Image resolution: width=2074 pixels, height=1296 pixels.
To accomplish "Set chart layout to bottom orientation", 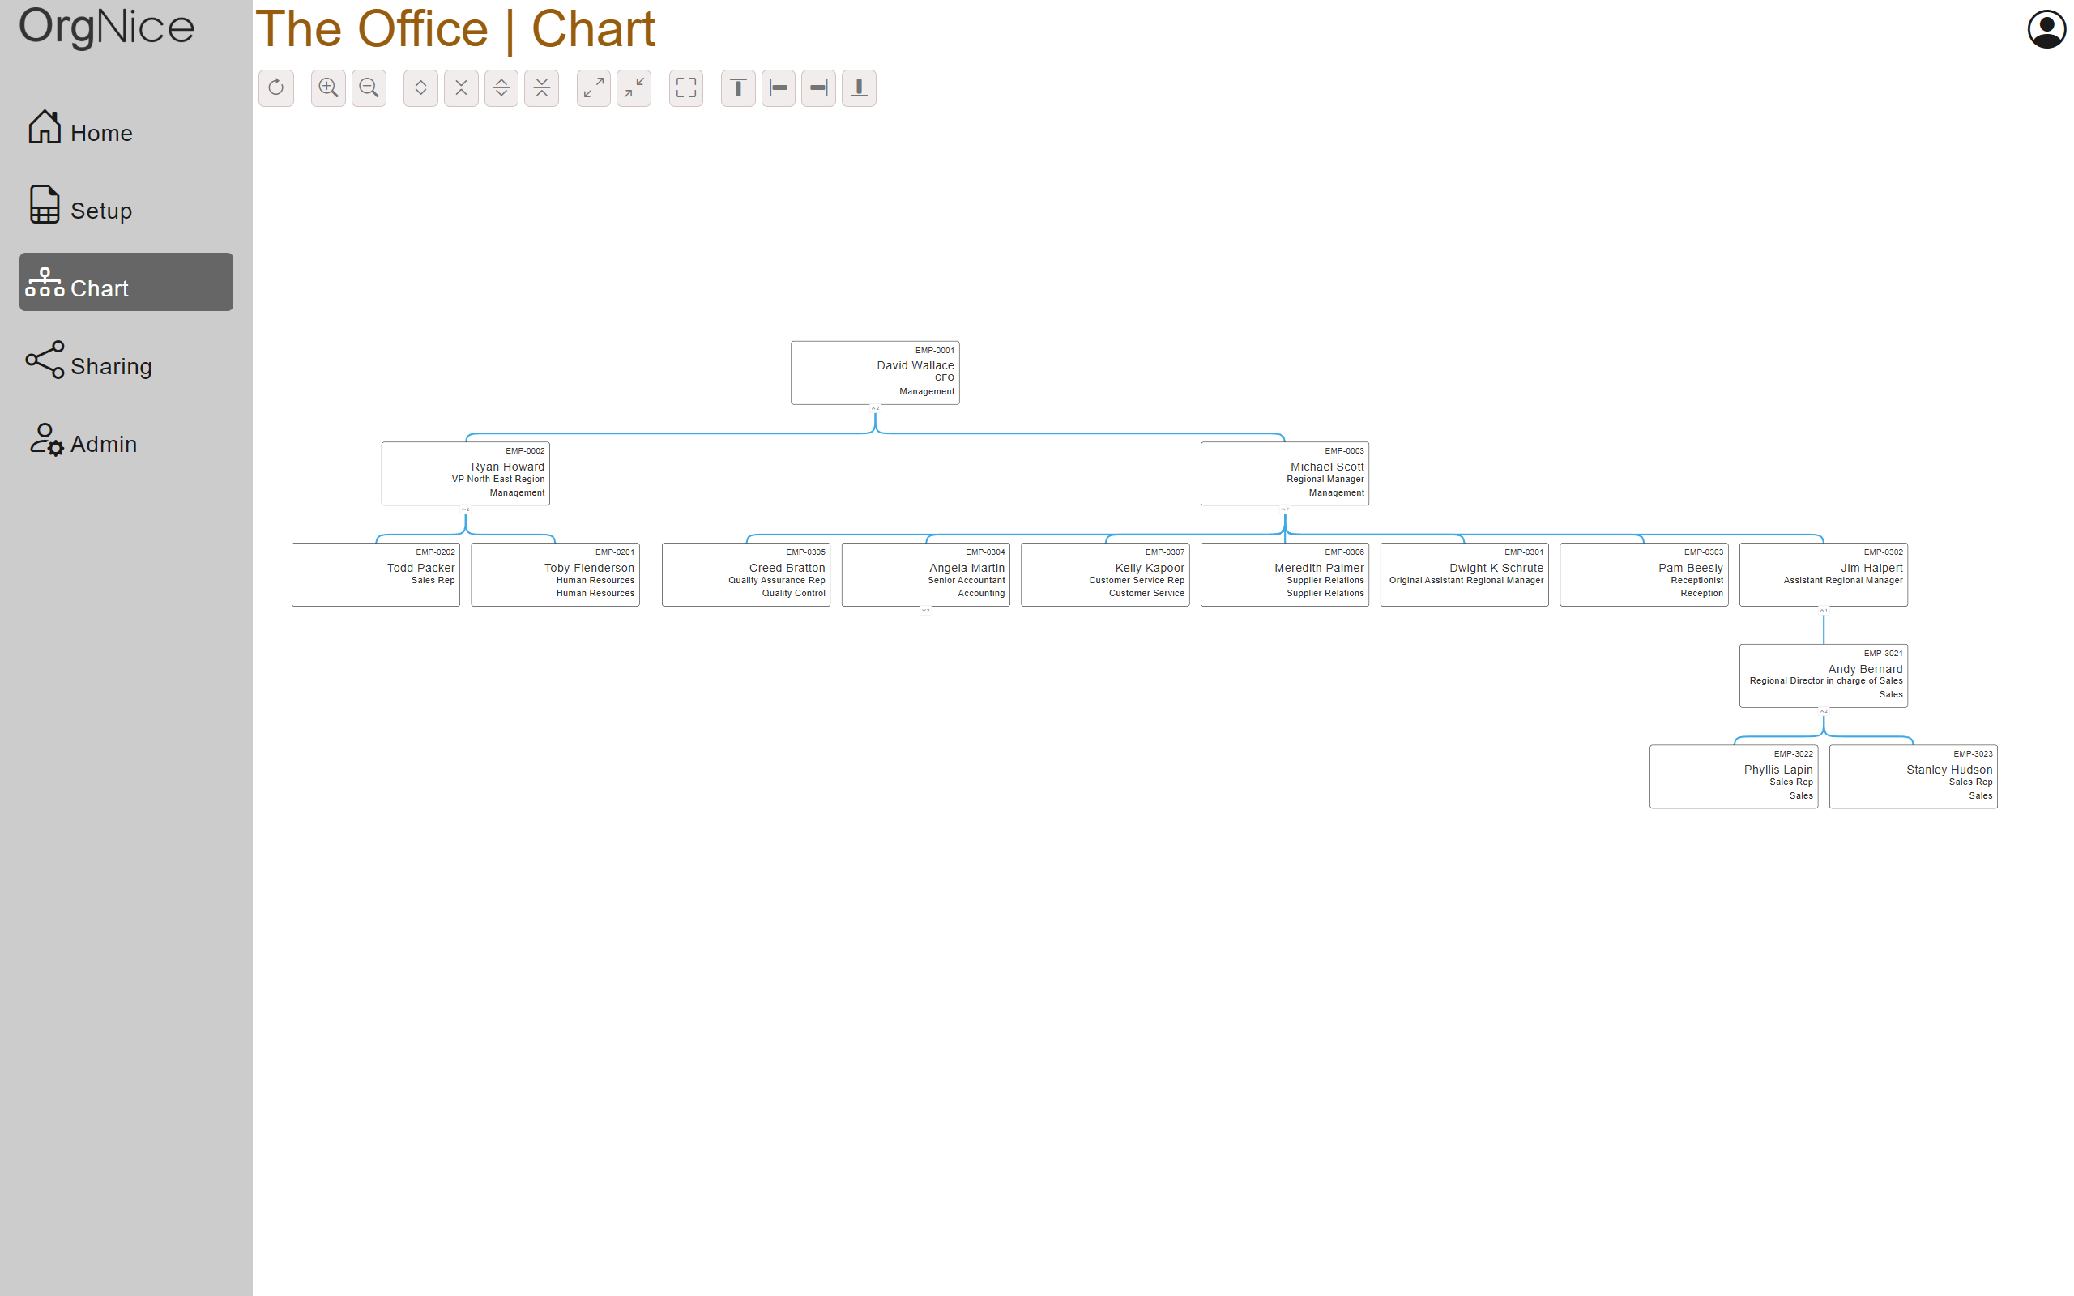I will pyautogui.click(x=859, y=87).
